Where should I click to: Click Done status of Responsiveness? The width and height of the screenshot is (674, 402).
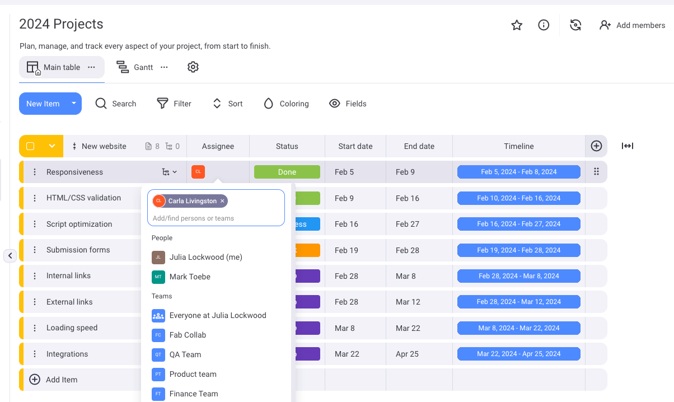(x=287, y=172)
